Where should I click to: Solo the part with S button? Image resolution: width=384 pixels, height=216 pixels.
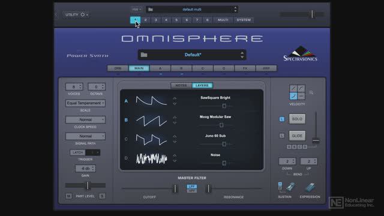[x=102, y=196]
